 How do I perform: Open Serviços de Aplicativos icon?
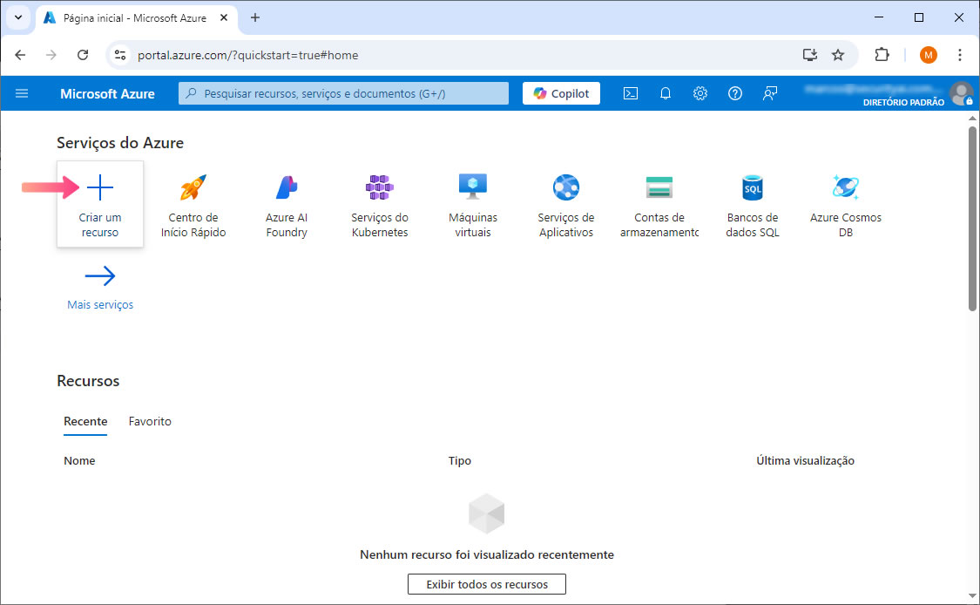coord(566,187)
